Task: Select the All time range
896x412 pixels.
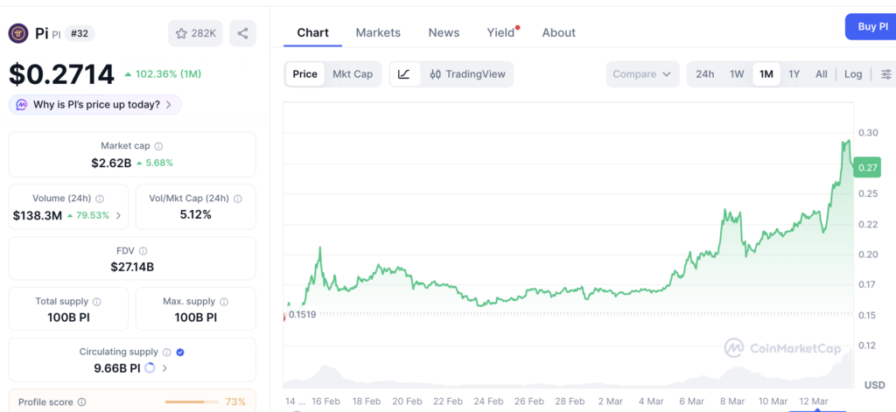Action: tap(821, 74)
